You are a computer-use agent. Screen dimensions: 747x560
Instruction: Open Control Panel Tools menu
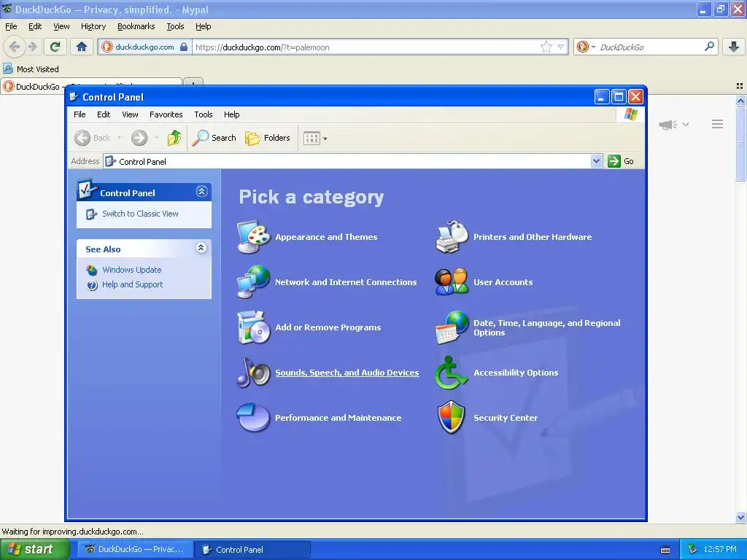coord(204,114)
